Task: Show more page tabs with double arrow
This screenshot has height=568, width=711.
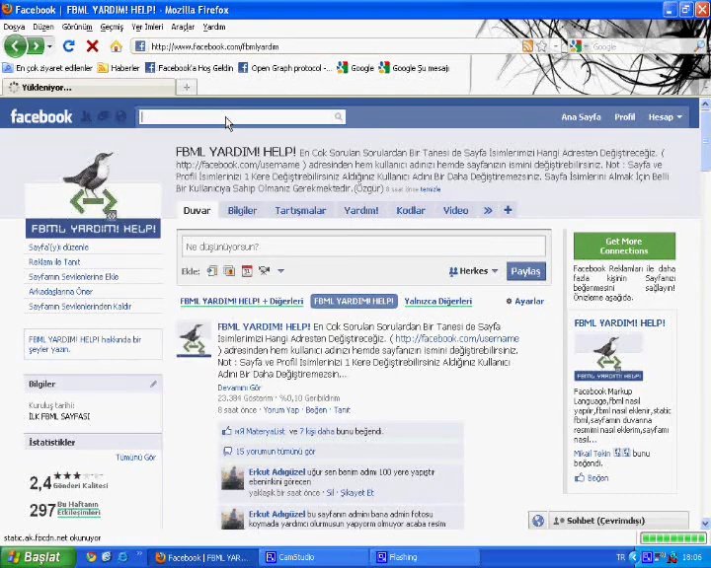Action: pos(488,210)
